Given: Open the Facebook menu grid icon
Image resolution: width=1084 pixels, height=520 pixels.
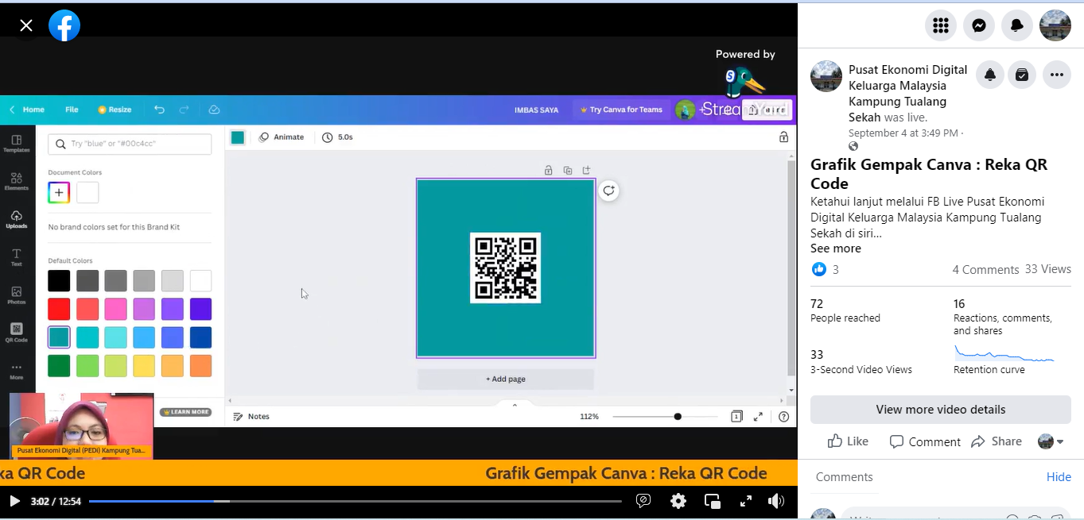Looking at the screenshot, I should [941, 25].
